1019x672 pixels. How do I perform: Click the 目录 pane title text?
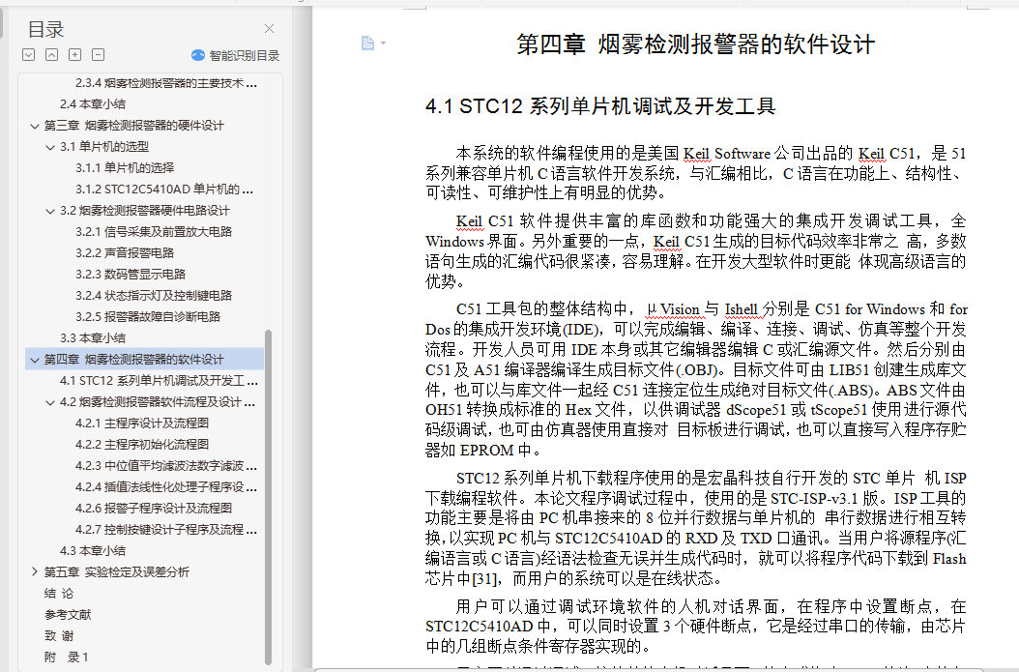click(45, 29)
